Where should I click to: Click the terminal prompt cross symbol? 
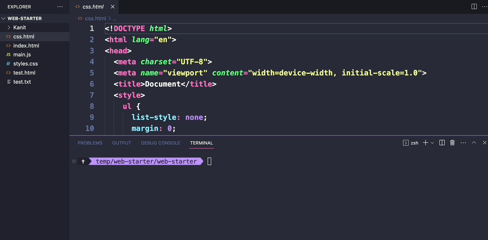83,161
